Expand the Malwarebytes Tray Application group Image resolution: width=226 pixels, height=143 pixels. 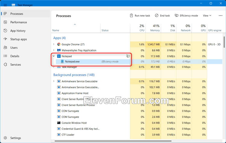(54, 50)
